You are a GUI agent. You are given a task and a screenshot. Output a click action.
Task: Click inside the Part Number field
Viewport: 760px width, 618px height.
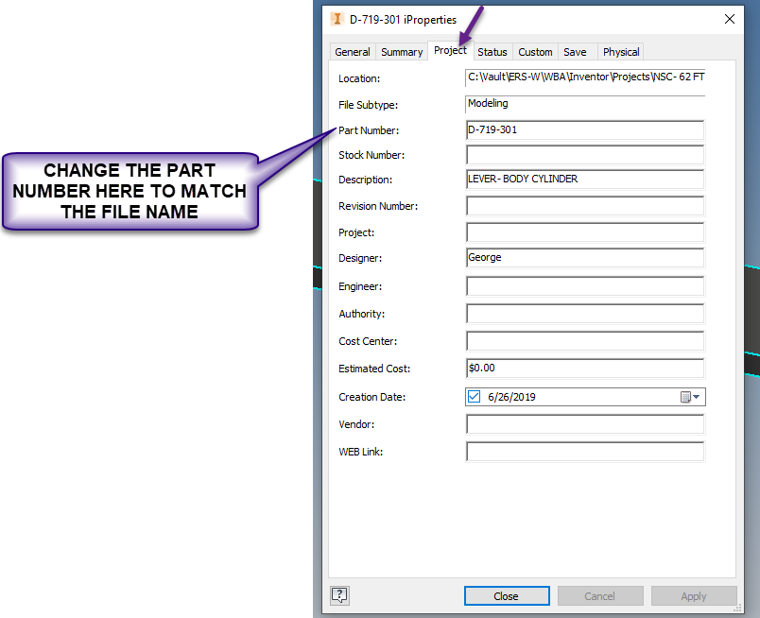click(584, 129)
